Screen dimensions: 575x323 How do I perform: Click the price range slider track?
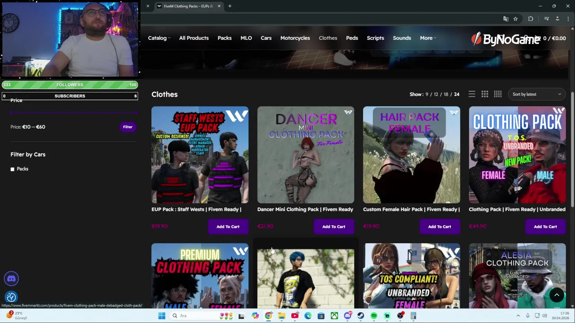[74, 113]
